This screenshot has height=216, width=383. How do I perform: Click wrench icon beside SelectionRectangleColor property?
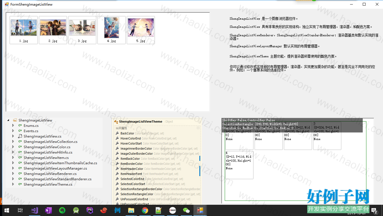(117, 194)
